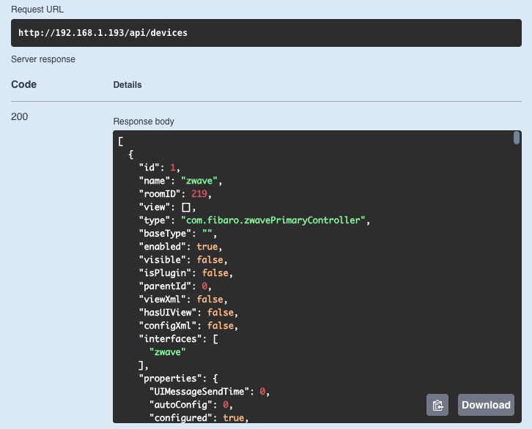Click the 200 response code

click(x=19, y=116)
